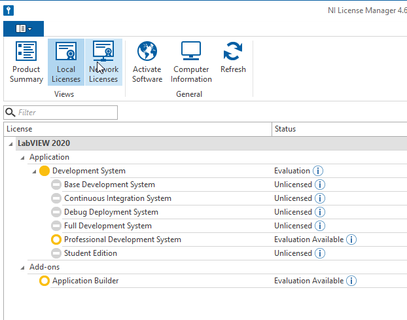Collapse the Development System node
The image size is (407, 320).
[x=34, y=171]
